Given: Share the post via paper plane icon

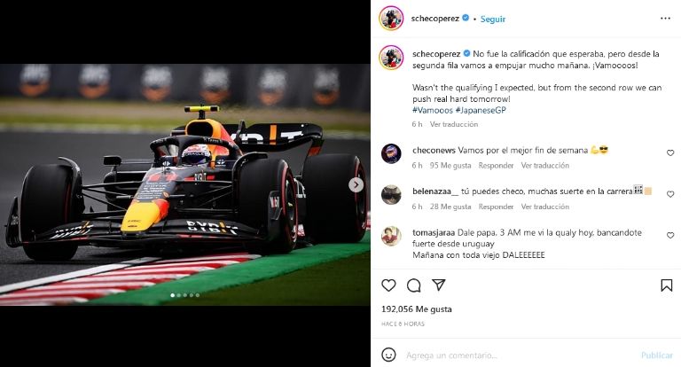Looking at the screenshot, I should click(x=439, y=285).
